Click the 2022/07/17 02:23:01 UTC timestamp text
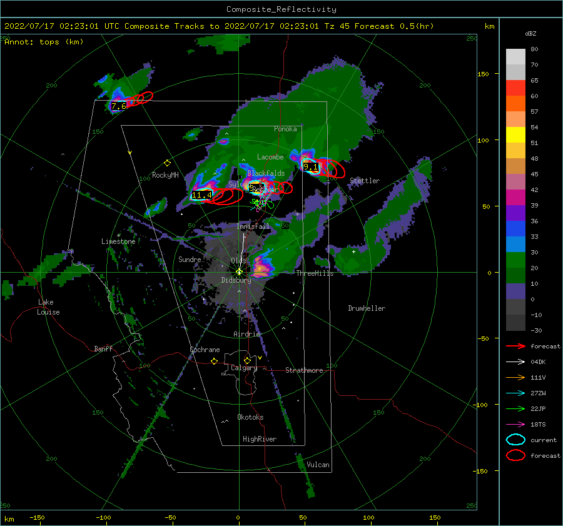The height and width of the screenshot is (526, 563). tap(61, 26)
